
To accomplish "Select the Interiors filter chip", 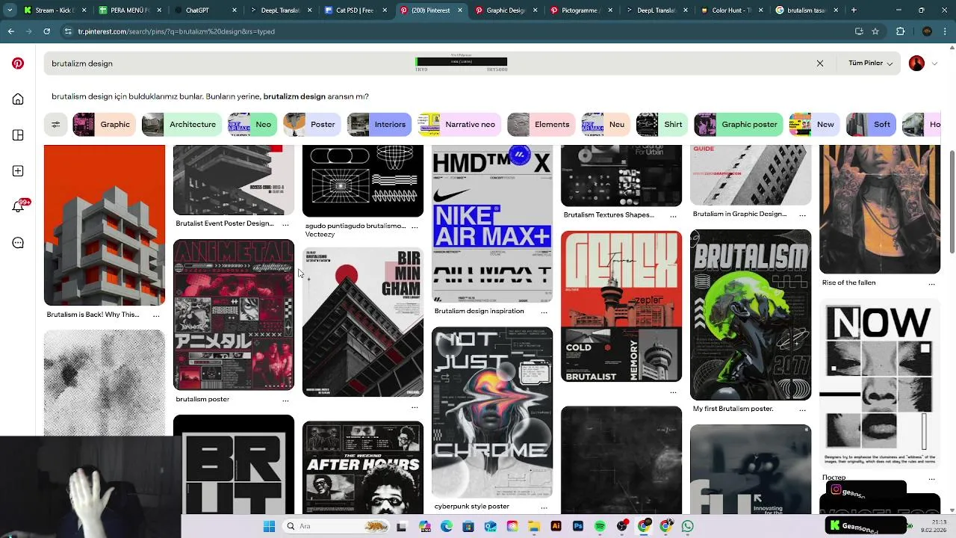I will 379,124.
